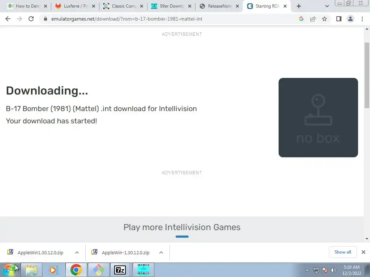Bookmark this page with the star
The height and width of the screenshot is (277, 370).
tap(324, 19)
